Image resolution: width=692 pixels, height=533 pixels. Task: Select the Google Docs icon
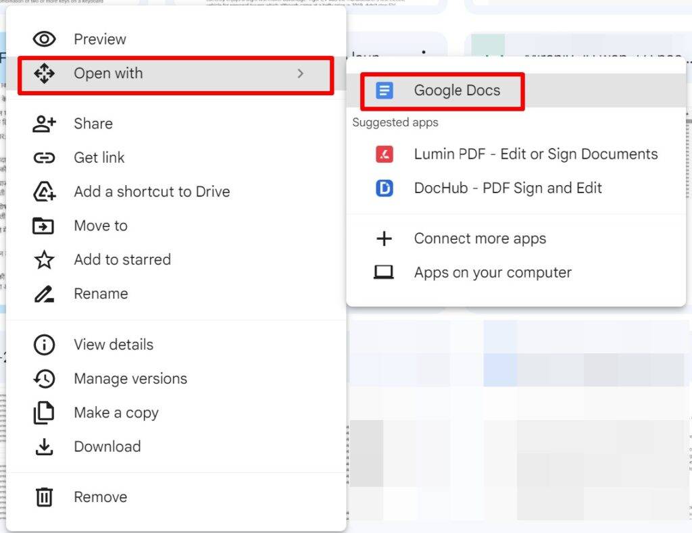(x=385, y=90)
